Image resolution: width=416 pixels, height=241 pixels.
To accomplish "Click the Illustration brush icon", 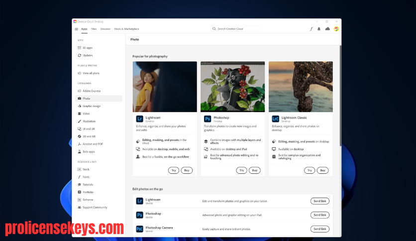I will point(79,121).
